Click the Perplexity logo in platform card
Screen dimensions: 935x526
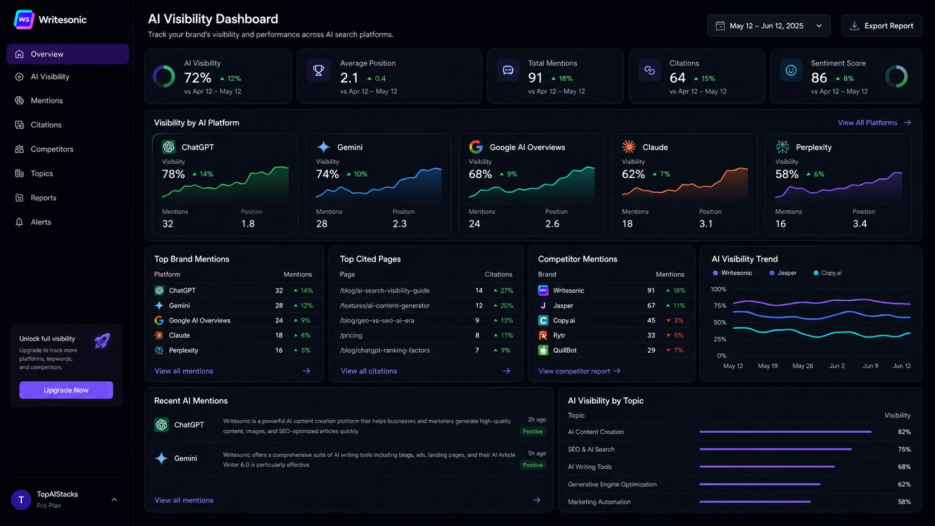[782, 147]
